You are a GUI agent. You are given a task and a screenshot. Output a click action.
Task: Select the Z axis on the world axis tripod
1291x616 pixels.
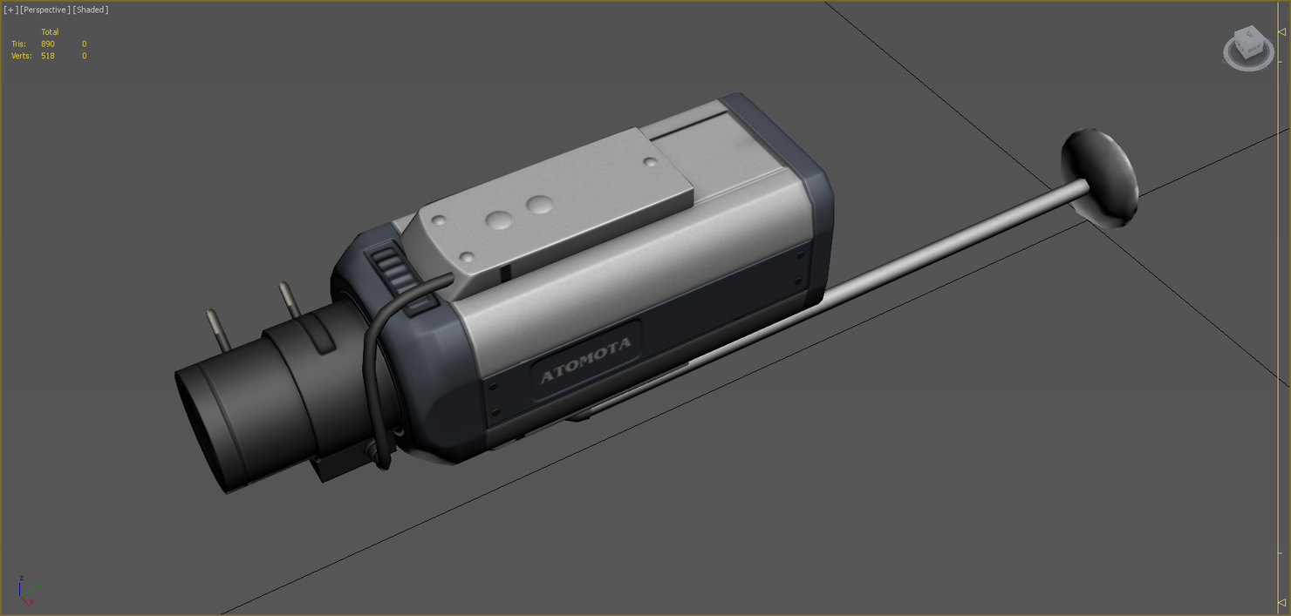pyautogui.click(x=20, y=586)
